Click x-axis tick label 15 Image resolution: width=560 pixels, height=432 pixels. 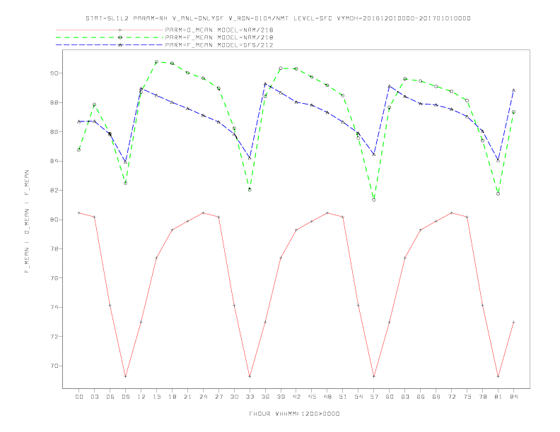pos(157,397)
